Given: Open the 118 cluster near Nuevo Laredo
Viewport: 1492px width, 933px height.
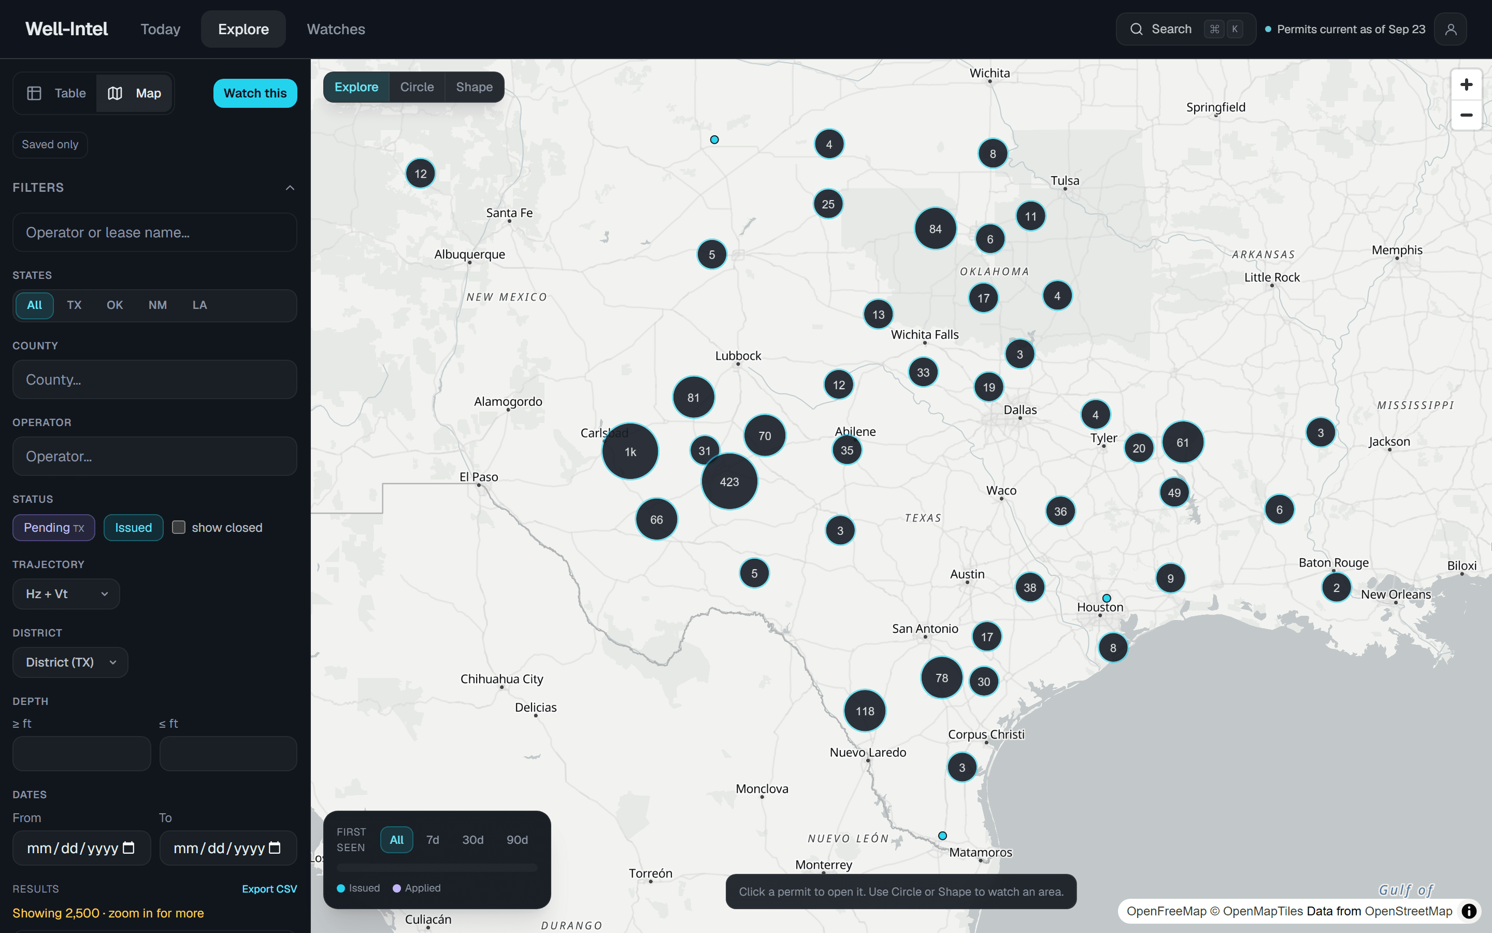Looking at the screenshot, I should [864, 711].
